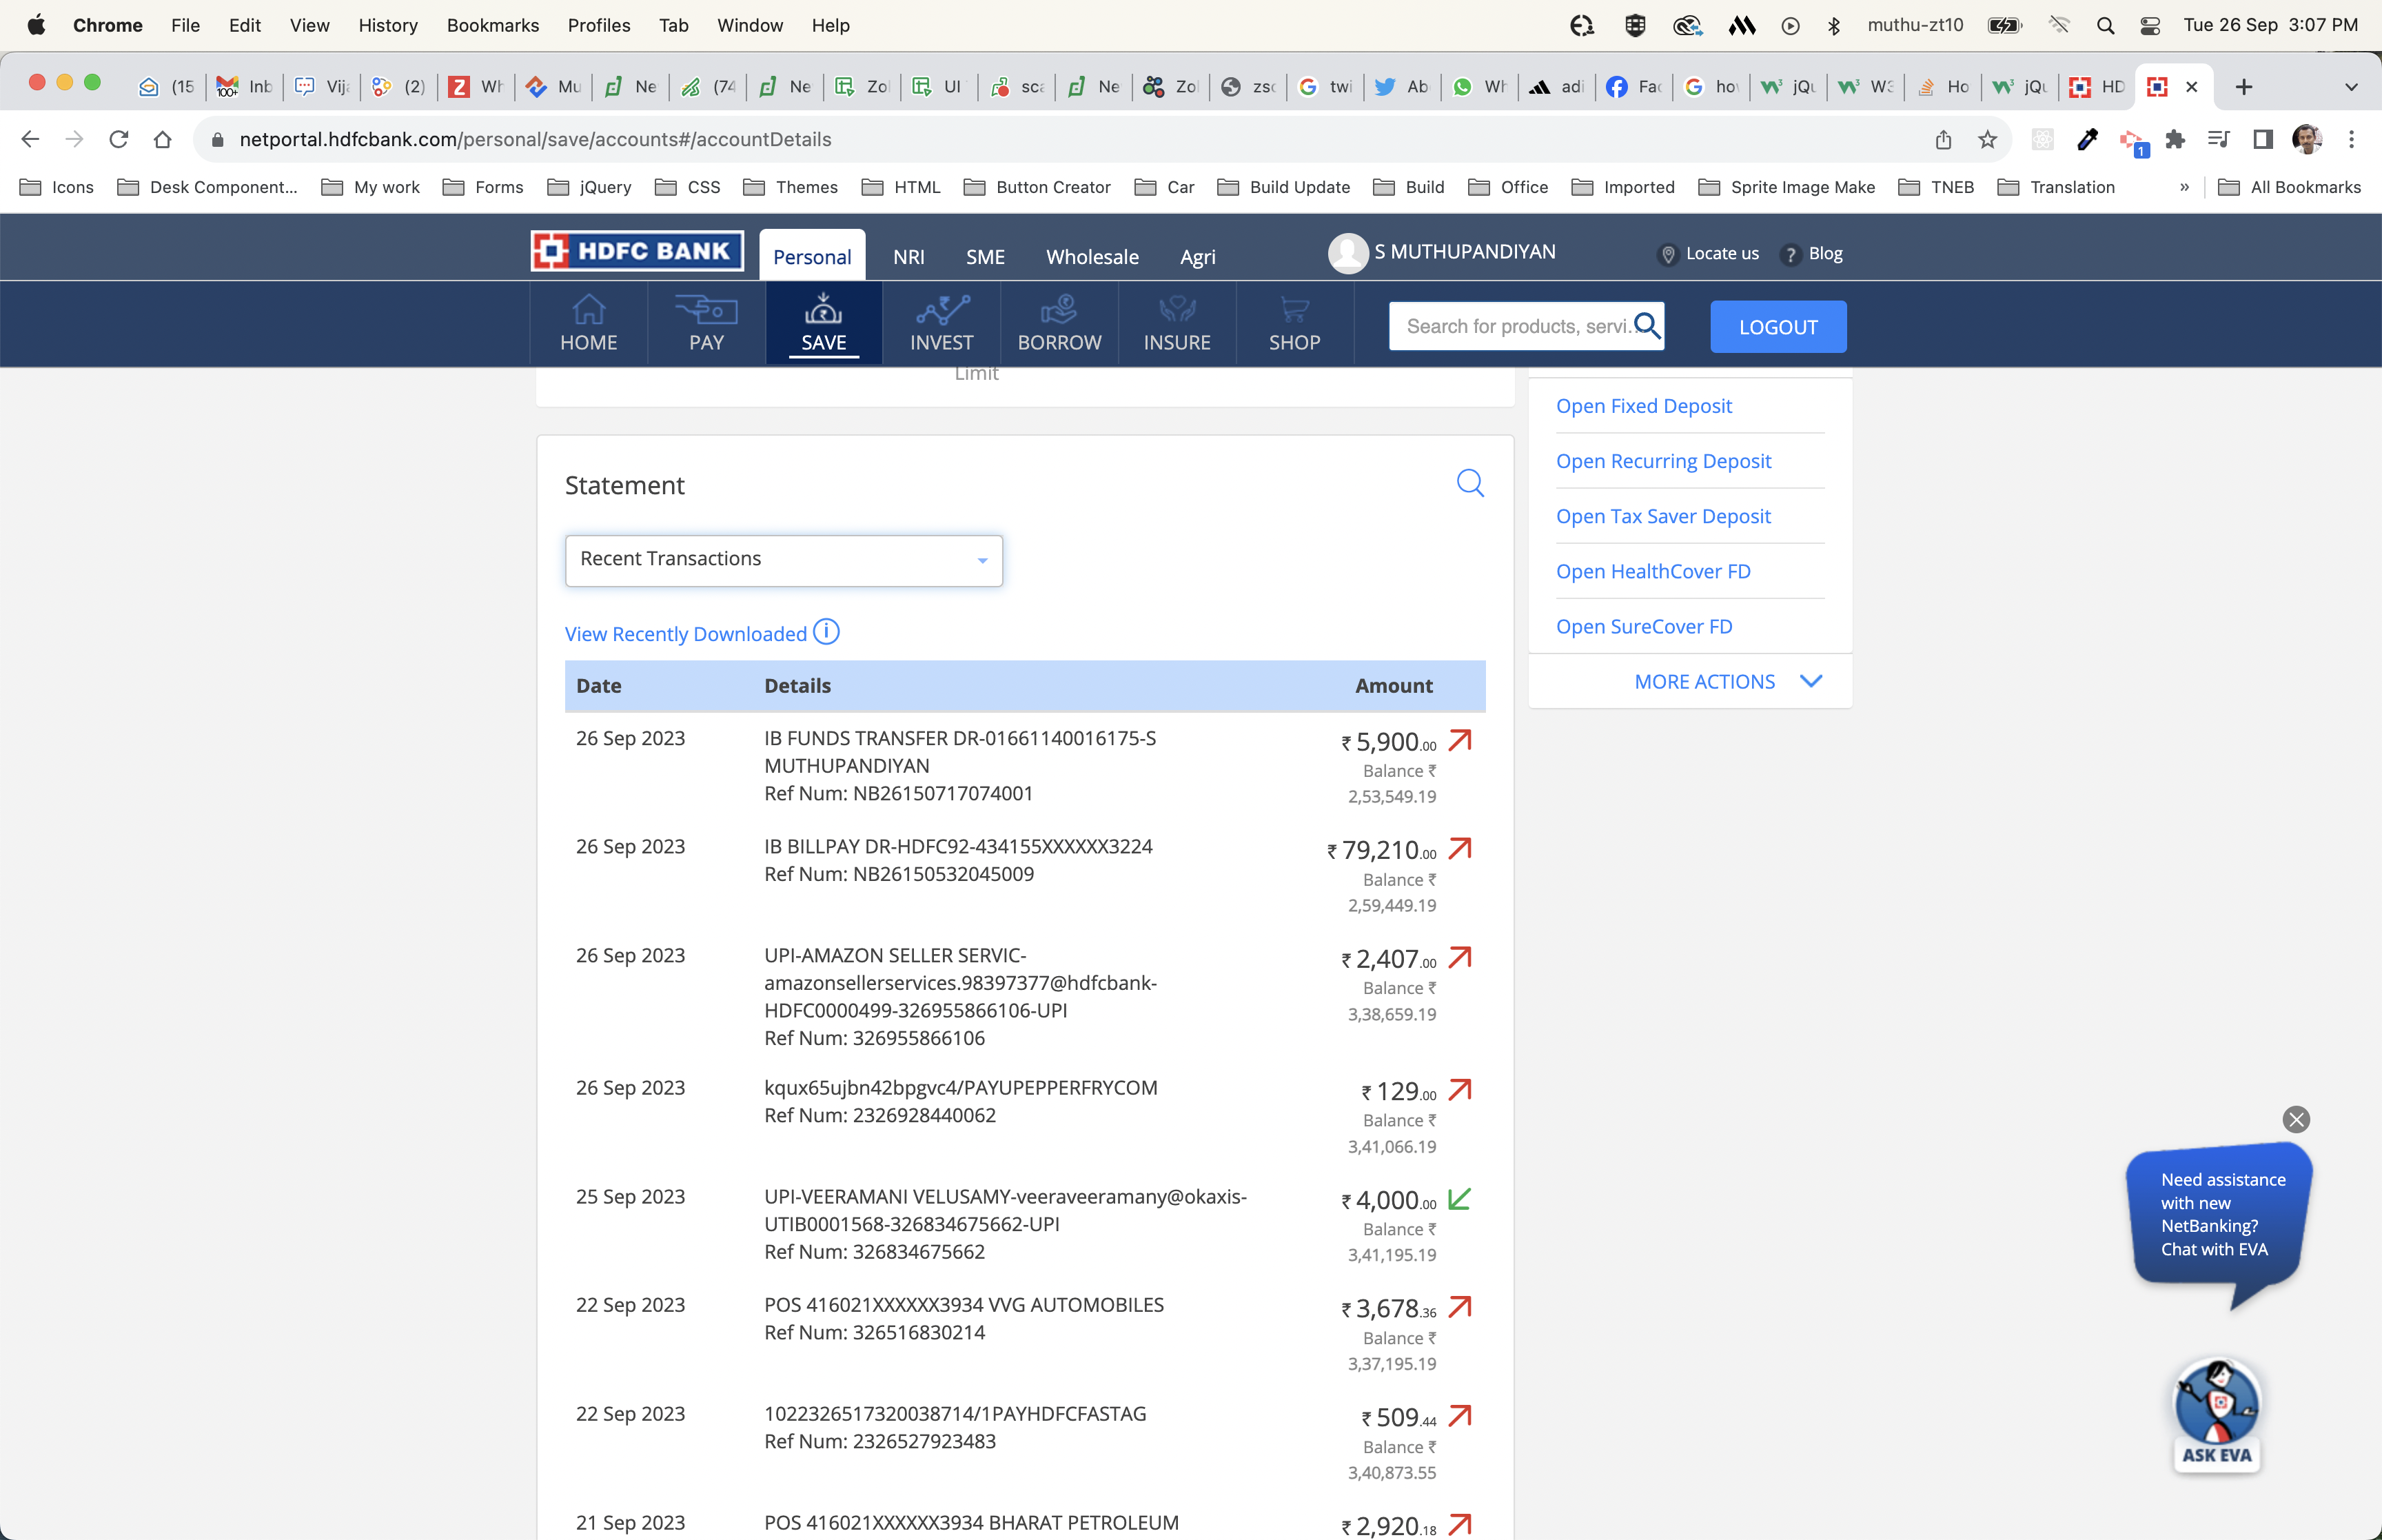This screenshot has height=1540, width=2382.
Task: Click the HOME house icon in navigation
Action: [x=588, y=310]
